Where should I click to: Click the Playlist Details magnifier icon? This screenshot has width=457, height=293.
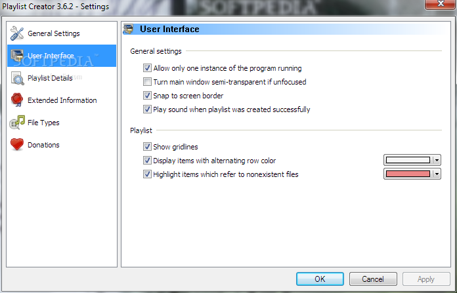click(x=17, y=78)
